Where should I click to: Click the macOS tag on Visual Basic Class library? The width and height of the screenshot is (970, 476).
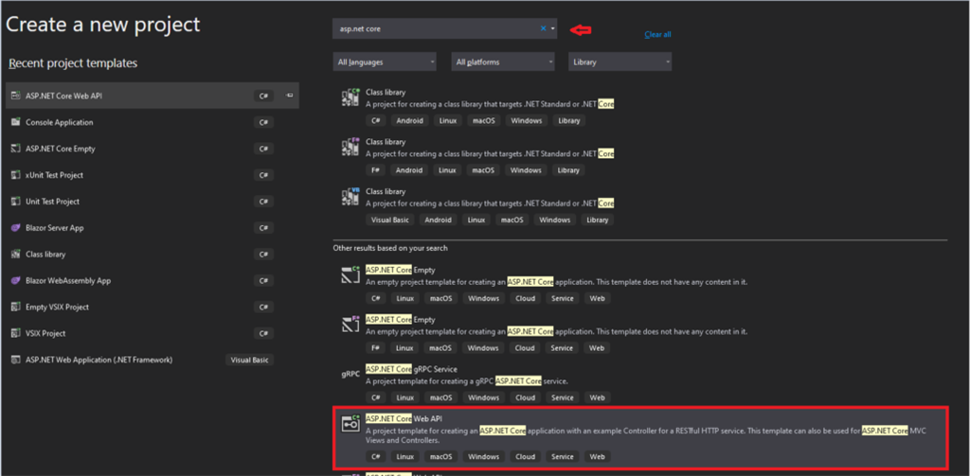512,220
